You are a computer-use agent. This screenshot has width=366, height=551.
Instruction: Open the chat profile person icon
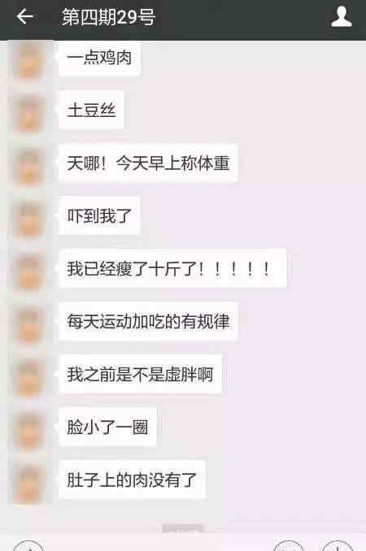tap(342, 16)
